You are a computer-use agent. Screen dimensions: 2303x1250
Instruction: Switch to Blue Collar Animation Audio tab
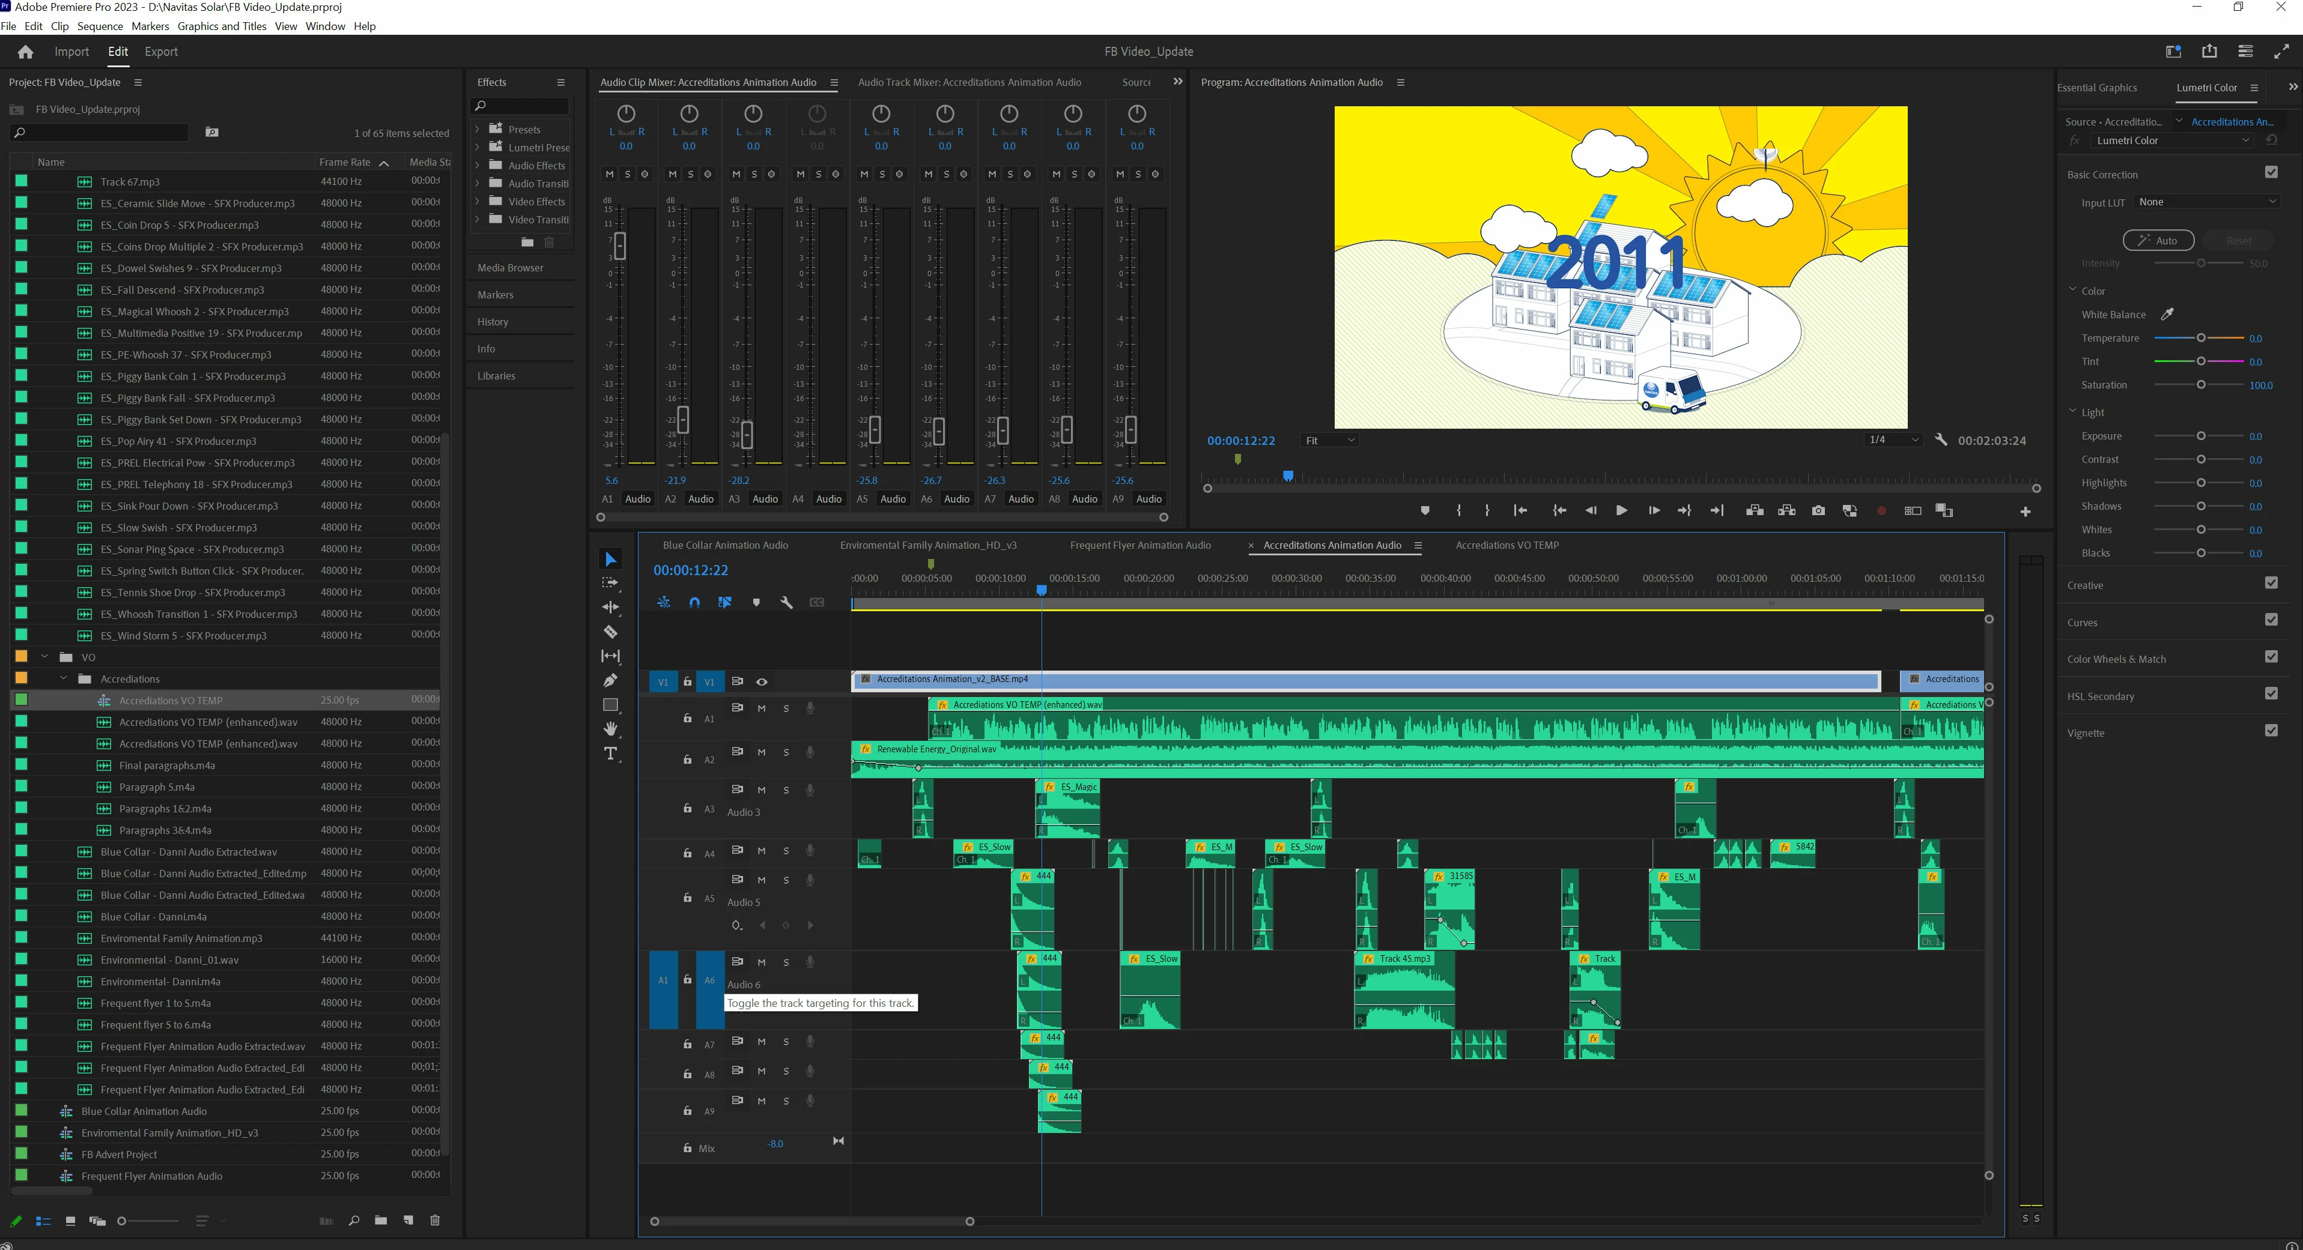(725, 545)
